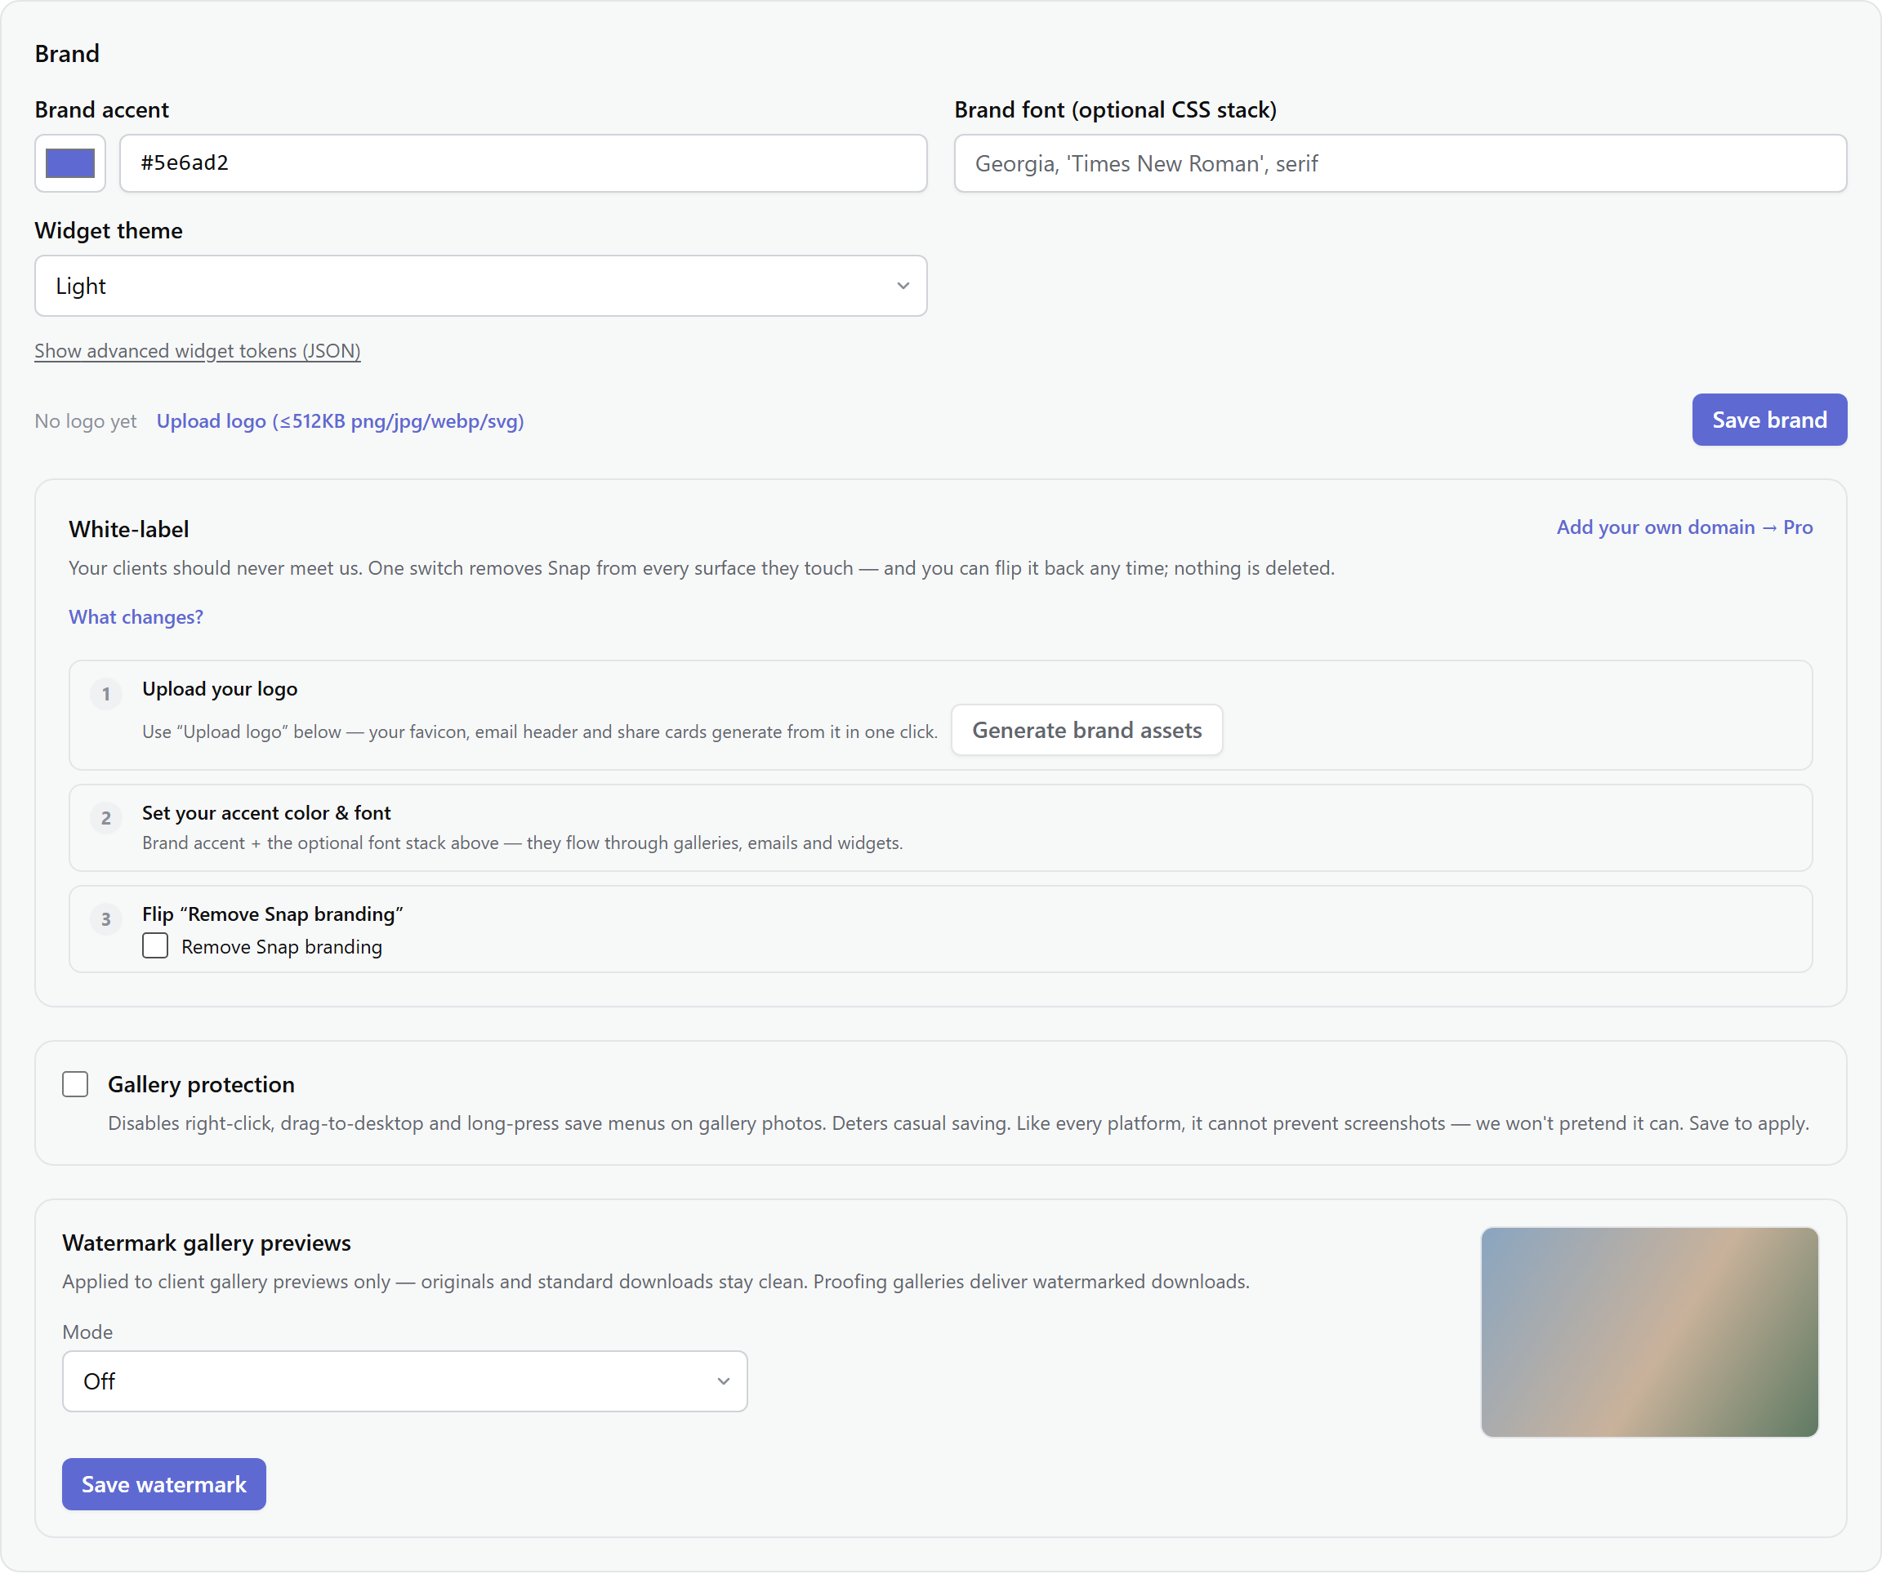1882x1574 pixels.
Task: Open the What changes? link
Action: 136,617
